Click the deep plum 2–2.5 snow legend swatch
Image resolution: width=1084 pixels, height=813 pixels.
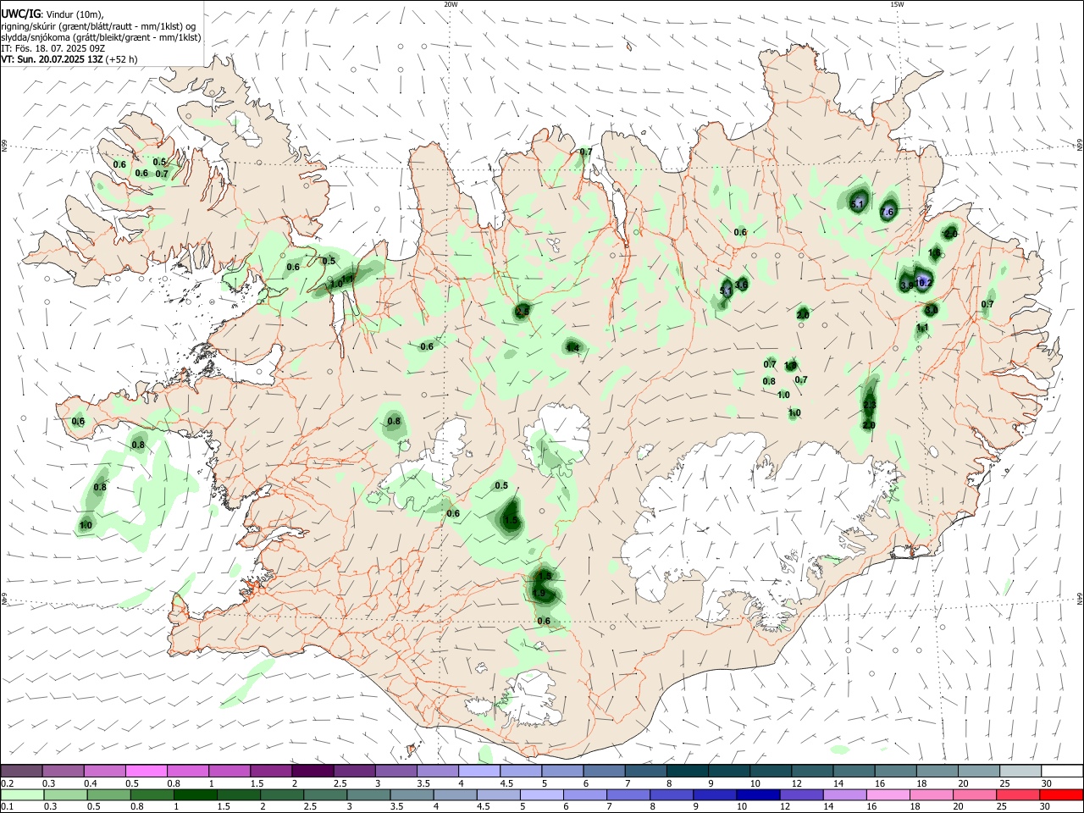point(312,771)
